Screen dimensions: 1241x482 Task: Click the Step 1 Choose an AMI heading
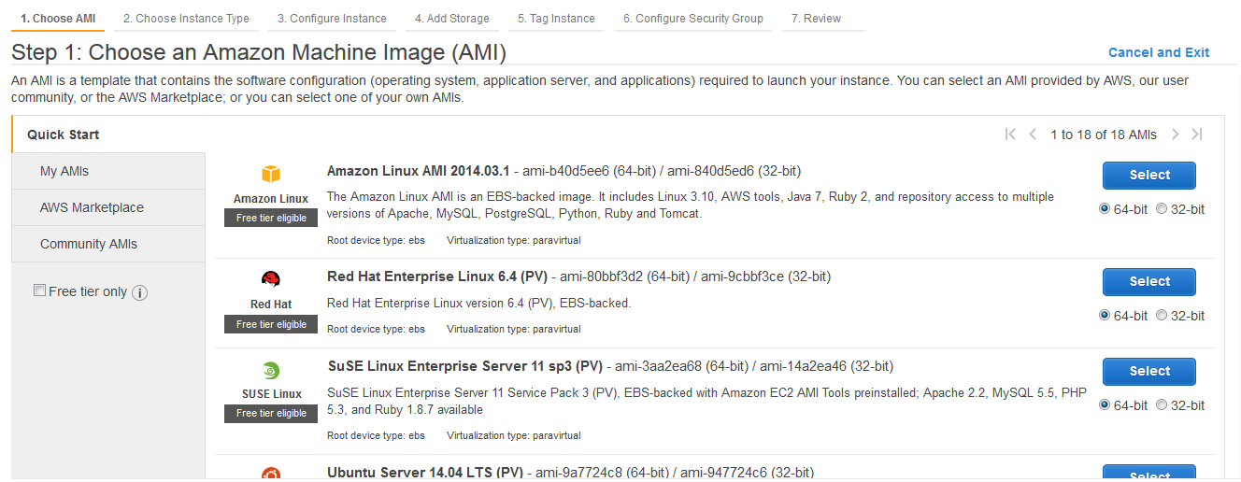pyautogui.click(x=259, y=52)
